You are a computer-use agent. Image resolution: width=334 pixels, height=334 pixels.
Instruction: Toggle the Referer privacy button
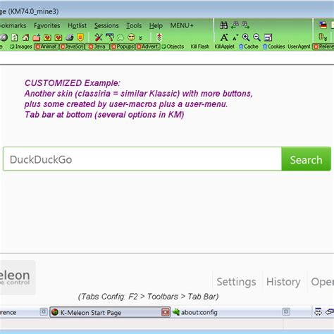(x=323, y=47)
